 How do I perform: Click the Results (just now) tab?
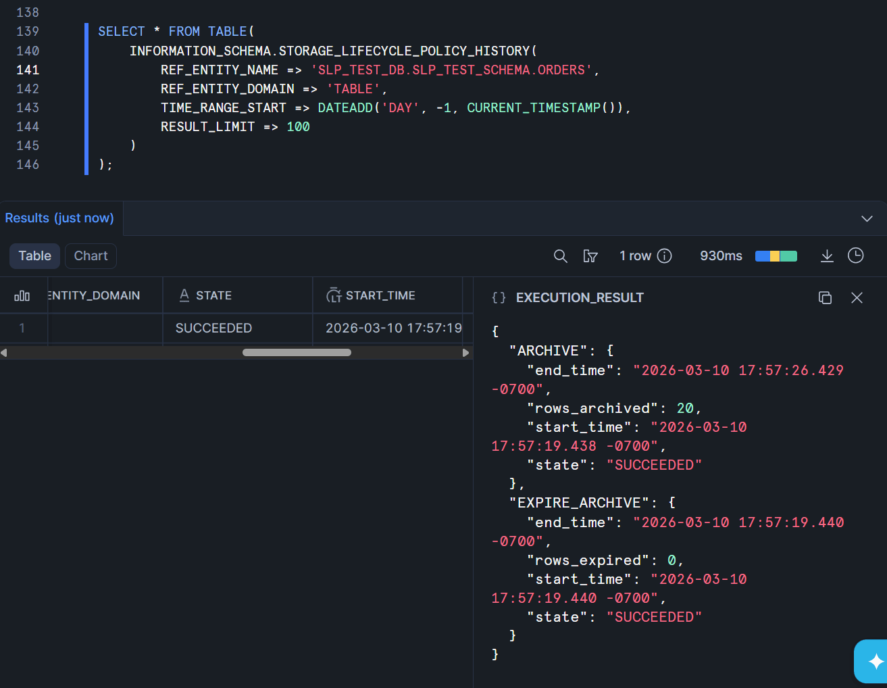[59, 218]
